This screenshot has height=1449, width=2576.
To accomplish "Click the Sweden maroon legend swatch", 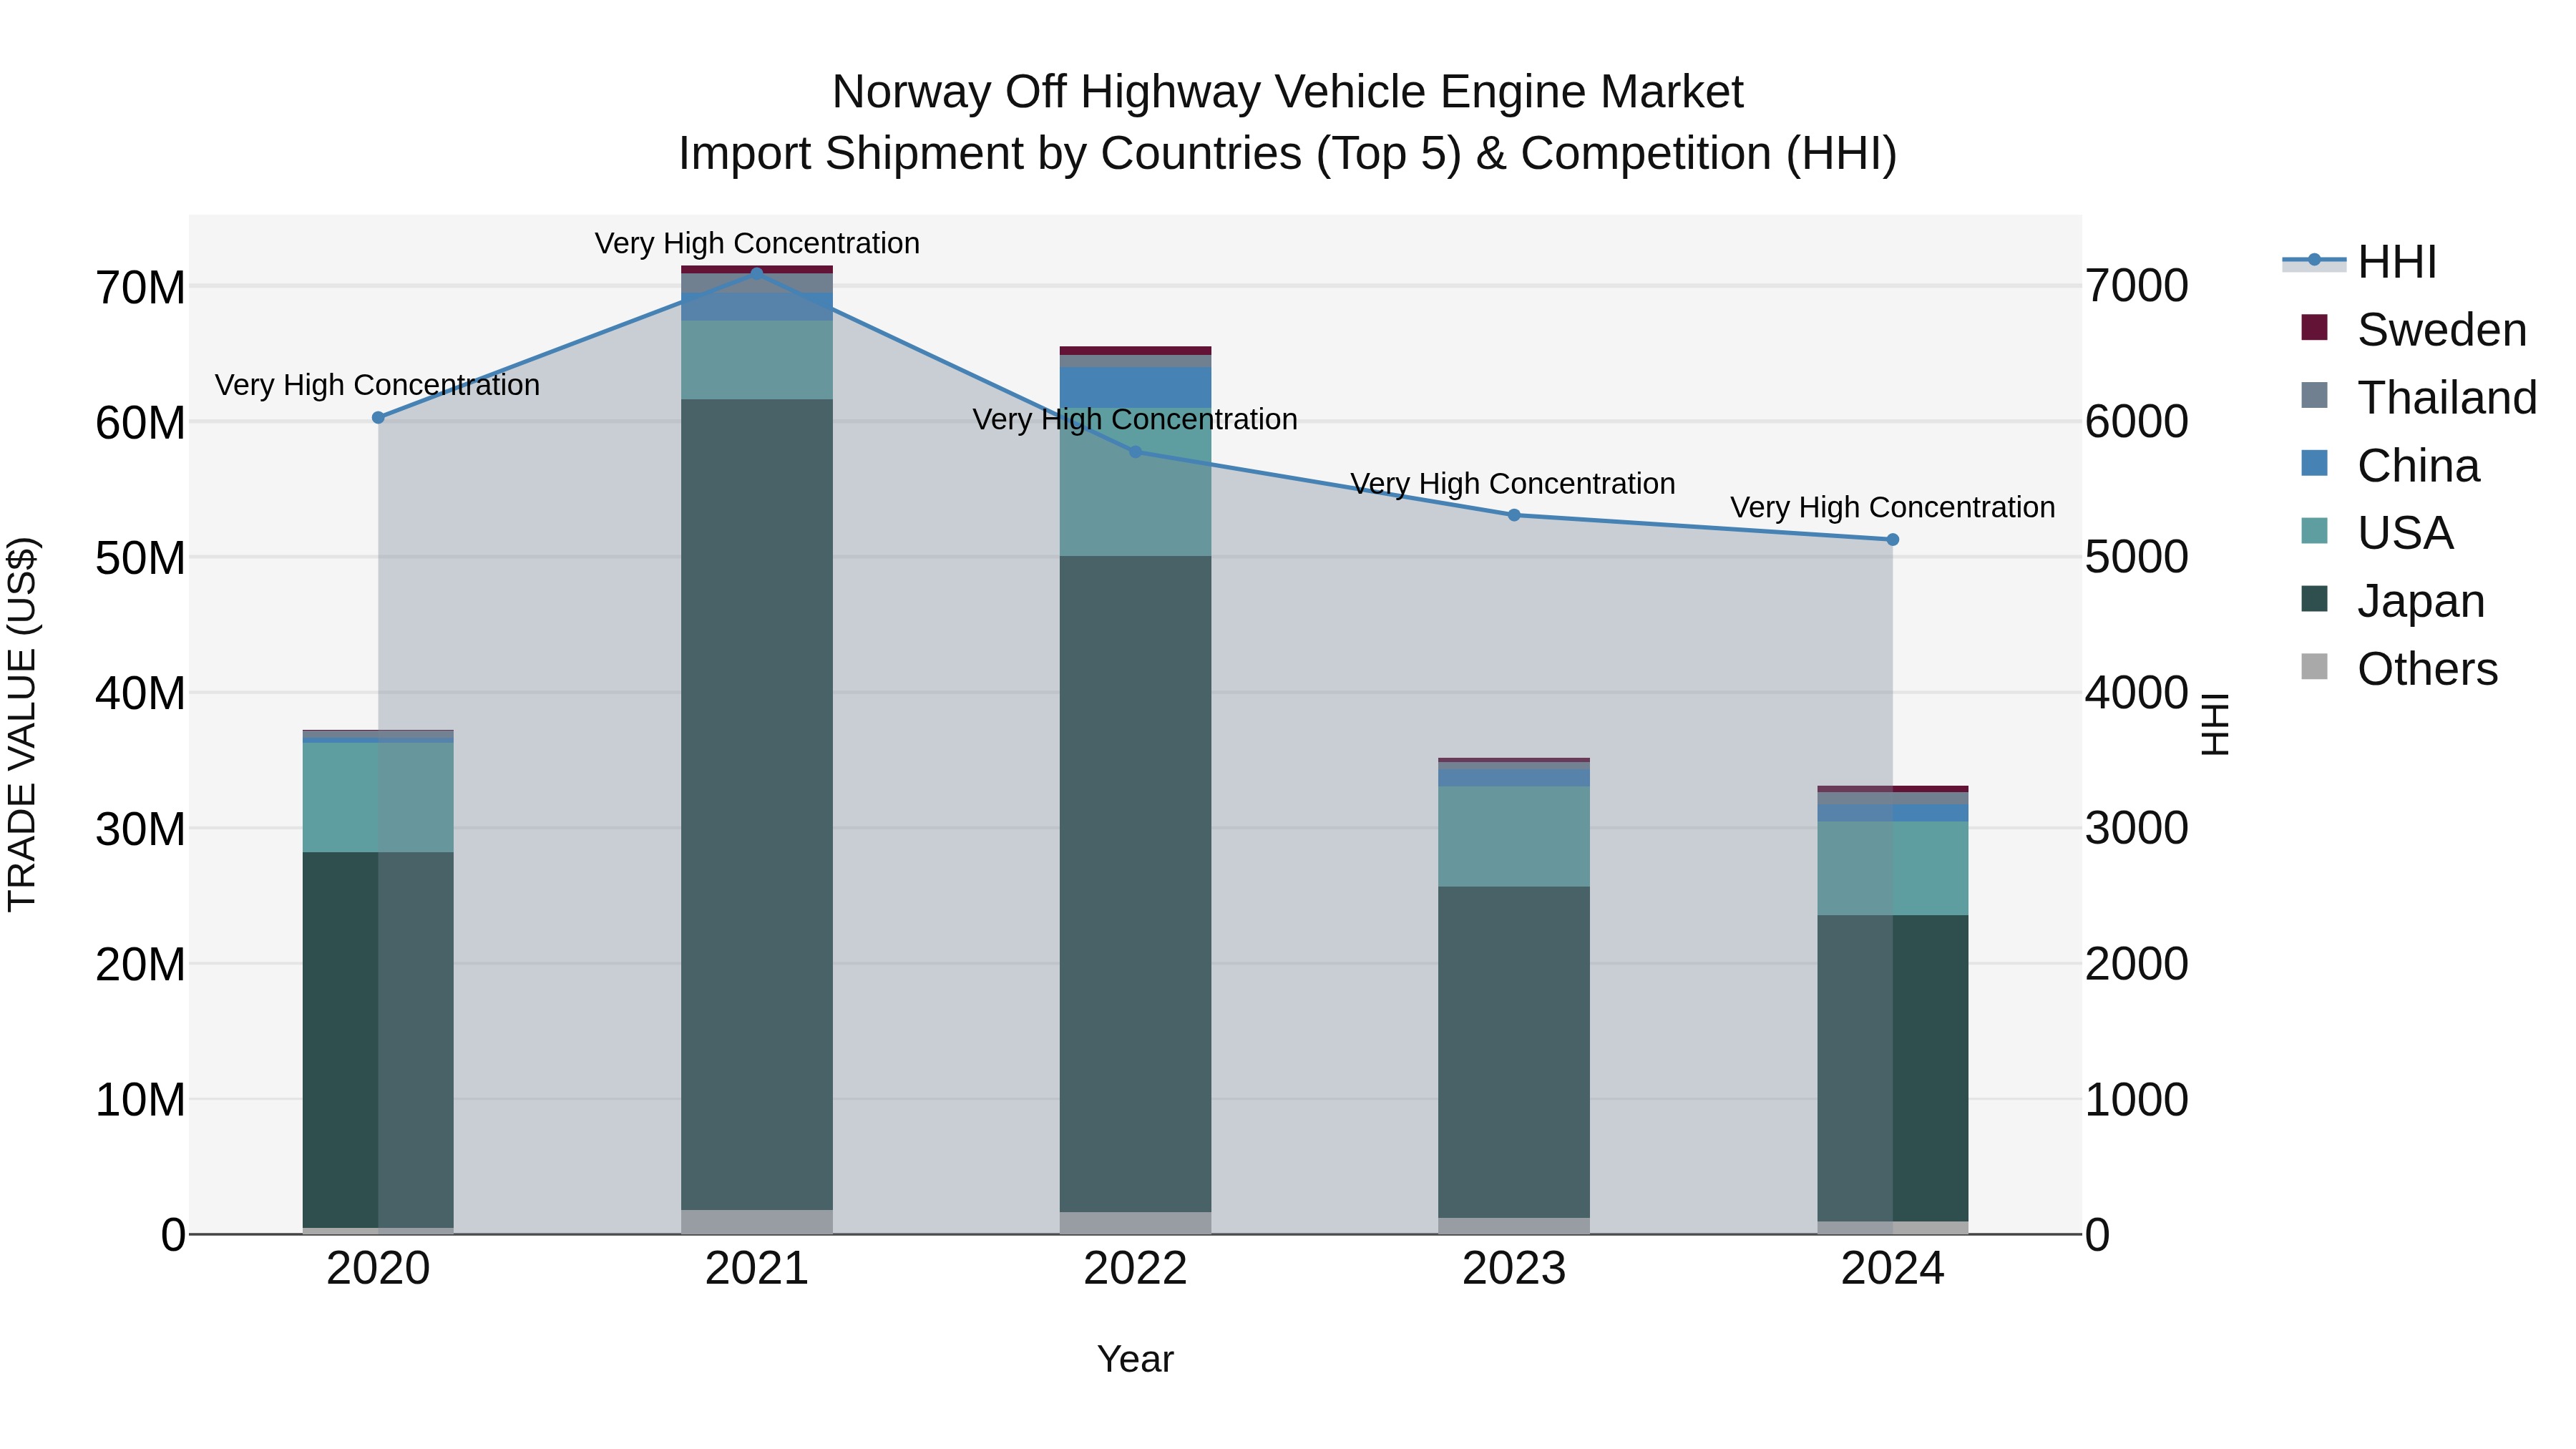I will click(2314, 327).
